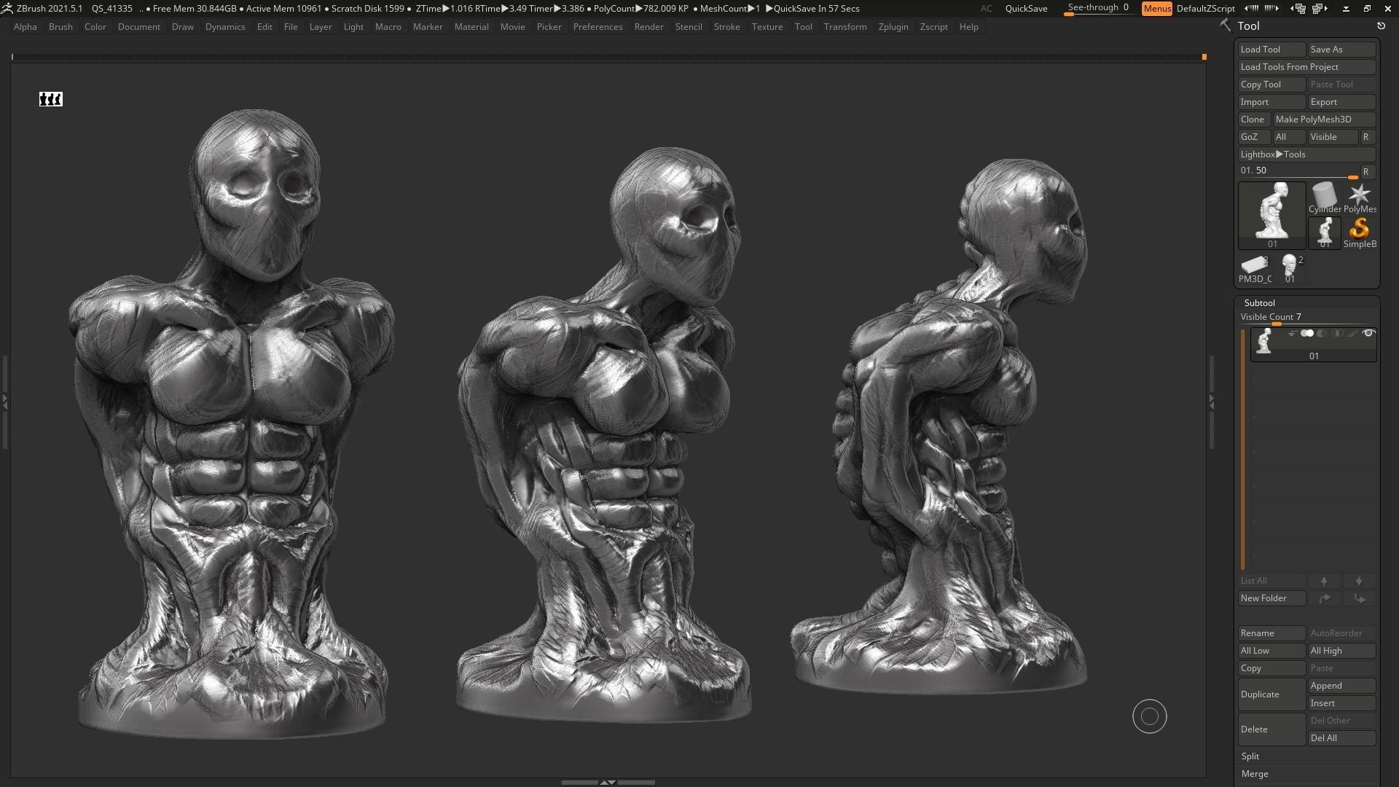Click the Duplicate subtool button
This screenshot has width=1399, height=787.
click(x=1271, y=694)
